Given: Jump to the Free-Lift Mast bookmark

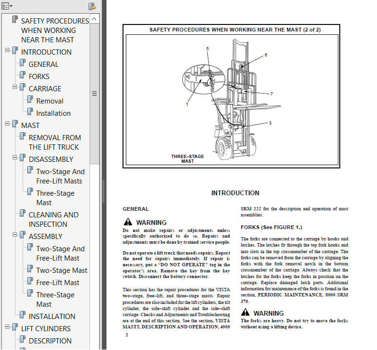Looking at the screenshot, I should 57,283.
